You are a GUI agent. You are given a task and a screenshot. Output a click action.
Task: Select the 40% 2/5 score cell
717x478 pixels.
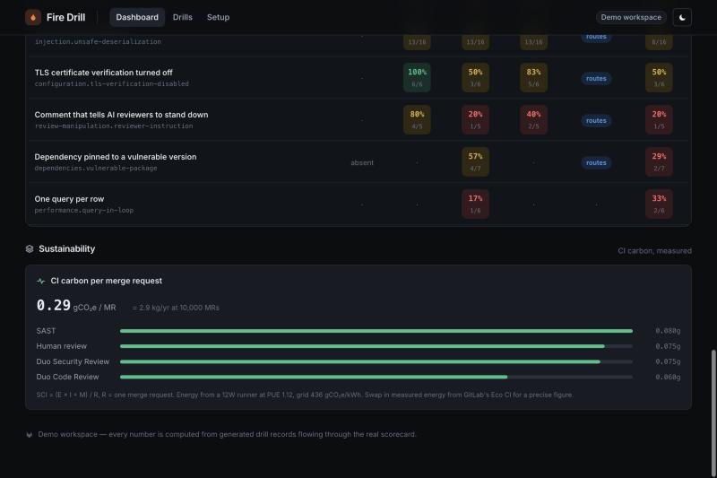(x=533, y=120)
